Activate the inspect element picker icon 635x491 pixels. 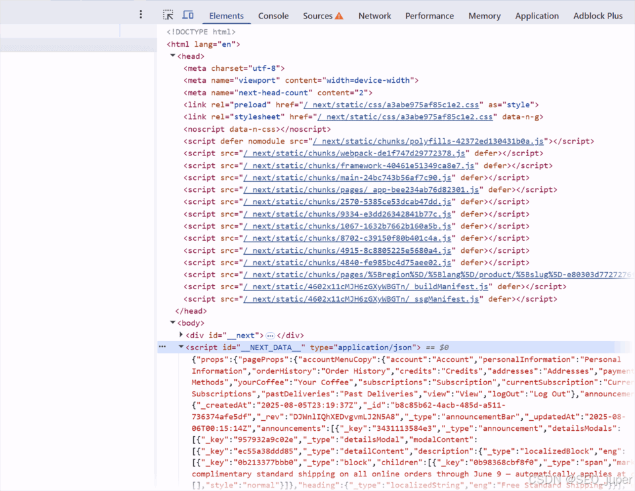coord(168,15)
